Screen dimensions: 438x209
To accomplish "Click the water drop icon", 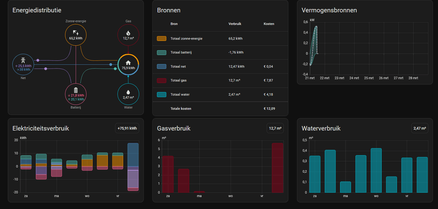I will pyautogui.click(x=128, y=92).
